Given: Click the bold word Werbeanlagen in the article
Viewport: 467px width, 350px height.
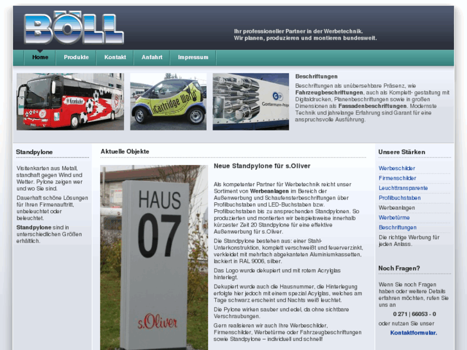Looking at the screenshot, I should (269, 191).
